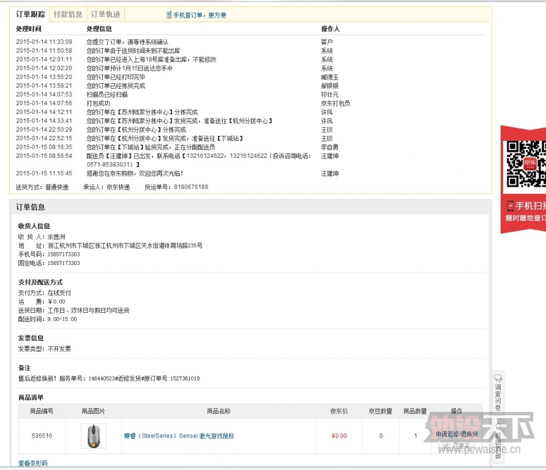The image size is (546, 470).
Task: Open the 订单轨迹 tab
Action: tap(105, 14)
